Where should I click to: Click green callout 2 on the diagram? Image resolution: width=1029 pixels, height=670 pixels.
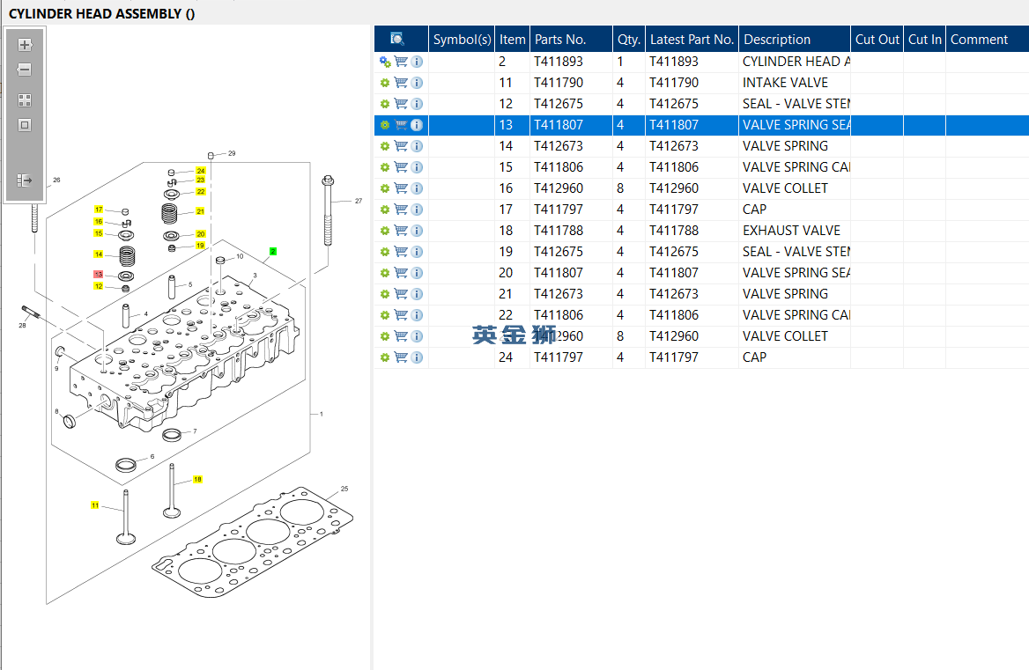(273, 251)
